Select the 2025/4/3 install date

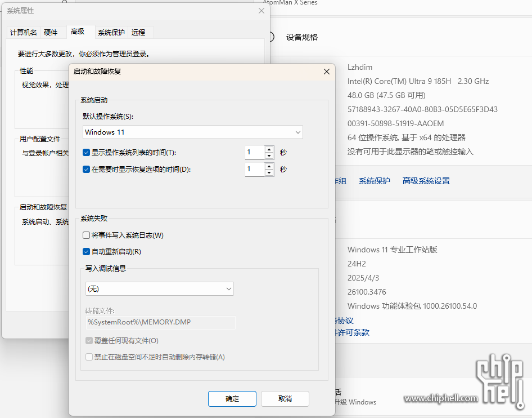(363, 278)
